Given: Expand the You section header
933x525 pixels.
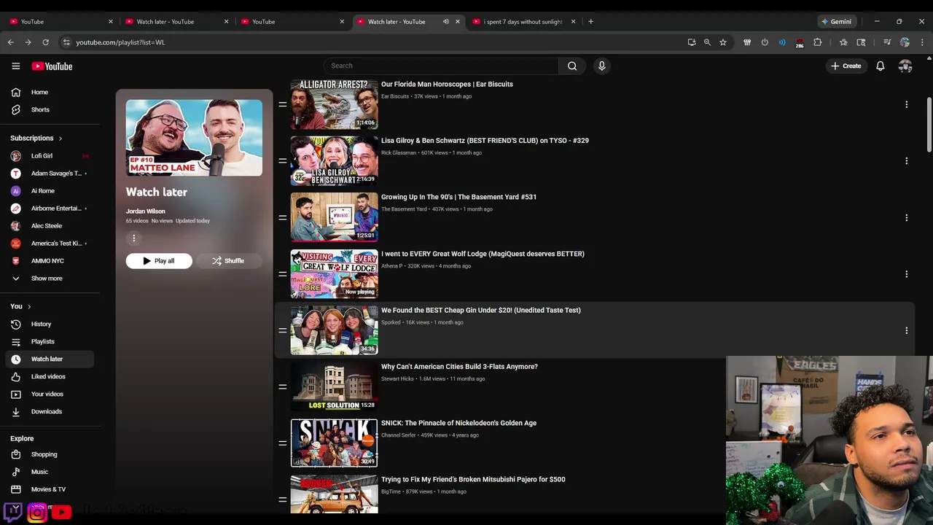Looking at the screenshot, I should tap(20, 306).
